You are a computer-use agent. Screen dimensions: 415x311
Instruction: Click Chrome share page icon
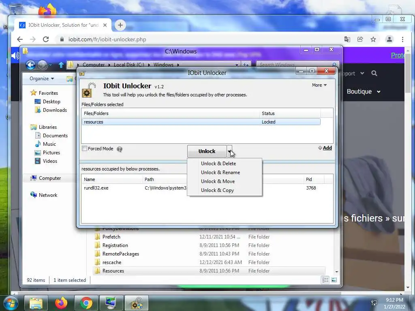360,39
